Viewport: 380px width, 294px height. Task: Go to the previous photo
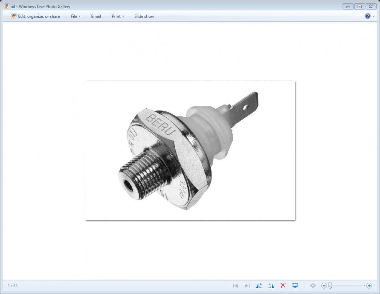coord(235,286)
